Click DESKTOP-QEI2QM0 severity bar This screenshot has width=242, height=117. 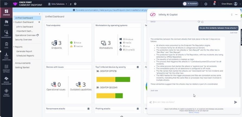(x=109, y=96)
